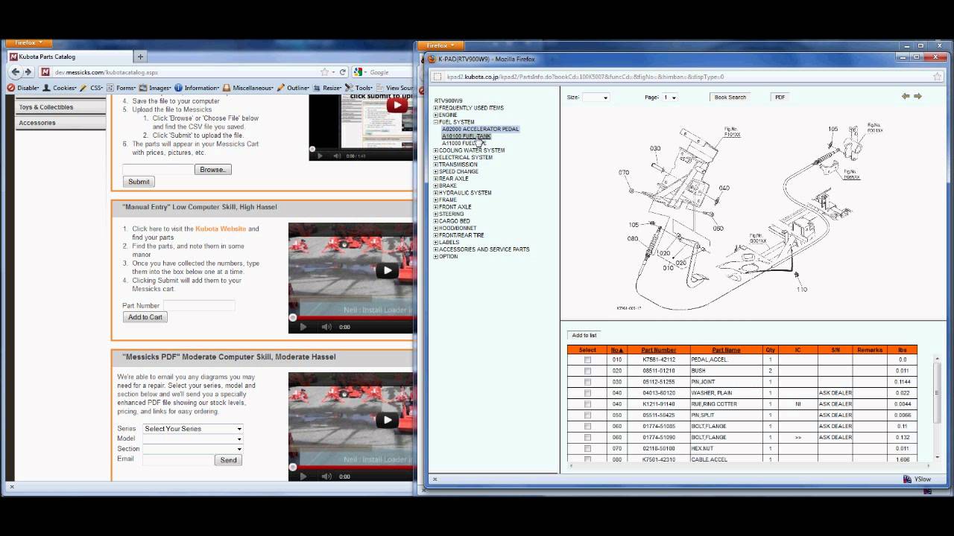Play the Messicks PDF section video
Image resolution: width=954 pixels, height=536 pixels.
point(386,419)
